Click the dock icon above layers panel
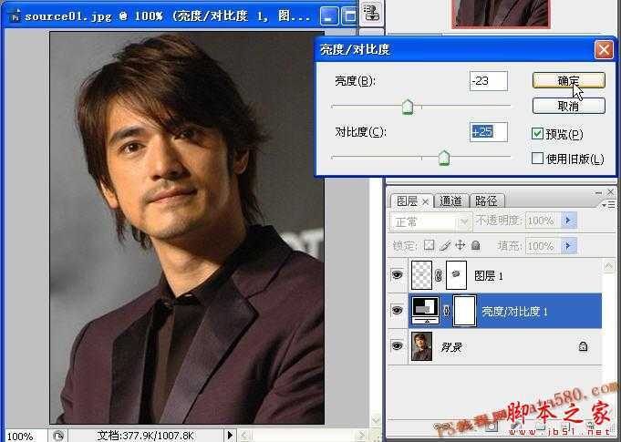The height and width of the screenshot is (442, 621). coord(371,12)
